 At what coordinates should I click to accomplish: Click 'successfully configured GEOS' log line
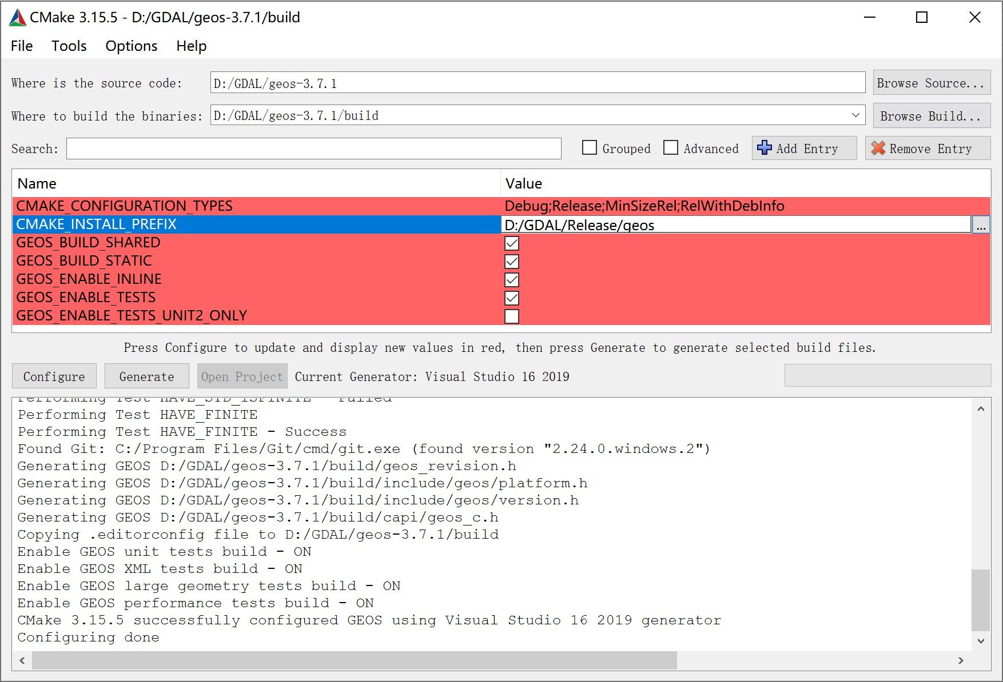point(369,620)
